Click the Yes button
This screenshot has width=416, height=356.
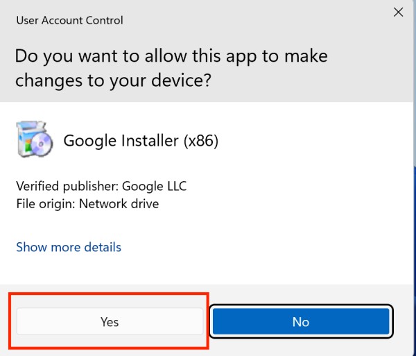coord(110,321)
